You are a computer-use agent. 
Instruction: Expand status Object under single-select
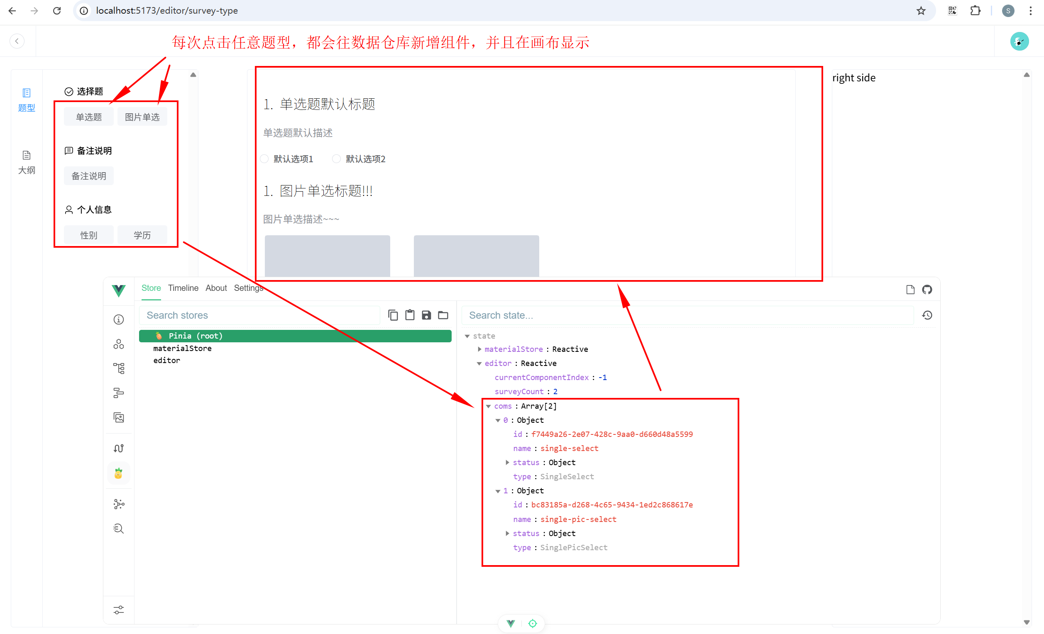[507, 463]
